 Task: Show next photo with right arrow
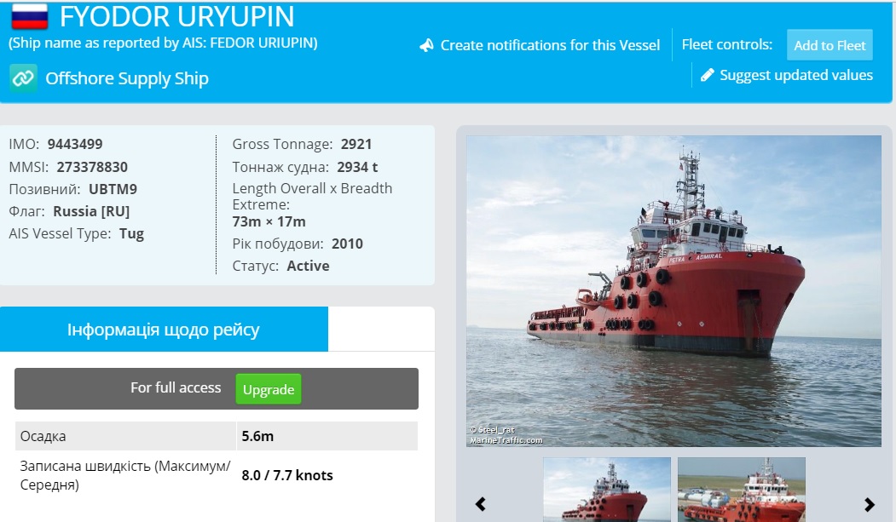click(x=869, y=504)
